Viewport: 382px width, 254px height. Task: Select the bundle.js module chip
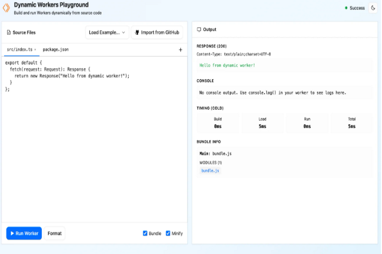(210, 171)
